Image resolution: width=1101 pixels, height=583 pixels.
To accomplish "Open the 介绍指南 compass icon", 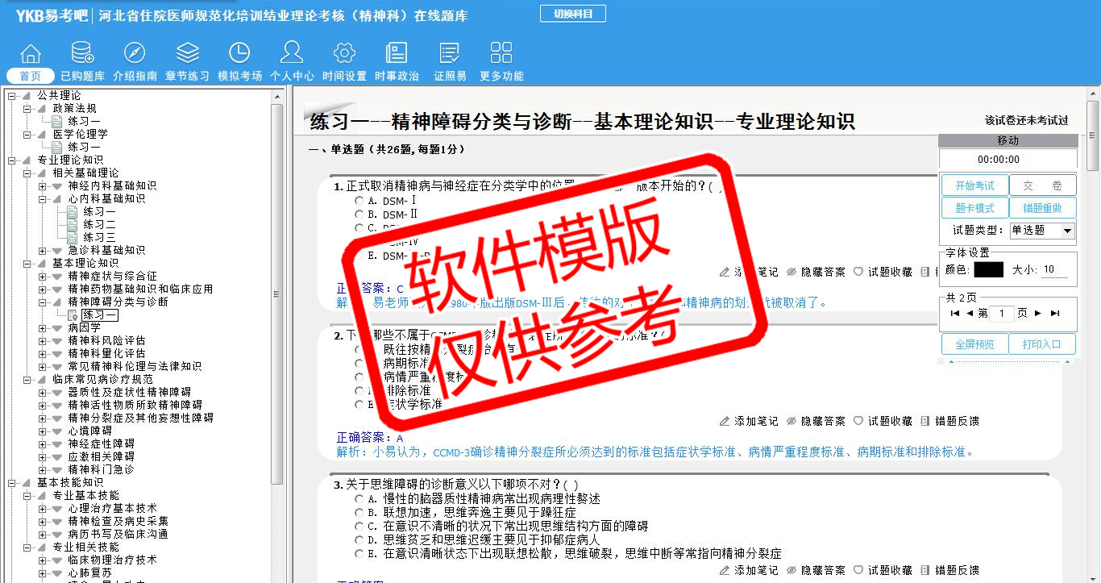I will coord(135,53).
